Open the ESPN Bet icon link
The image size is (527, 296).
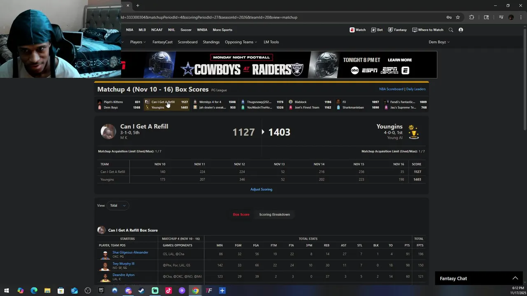[377, 30]
